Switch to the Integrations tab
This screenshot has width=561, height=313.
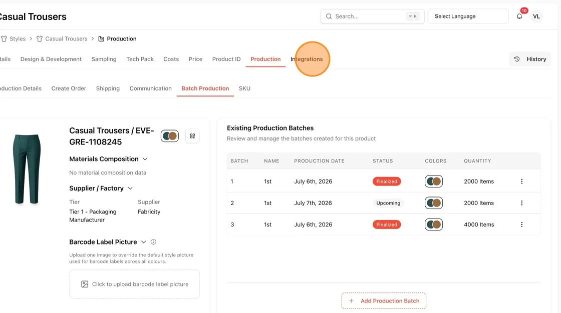(x=307, y=59)
